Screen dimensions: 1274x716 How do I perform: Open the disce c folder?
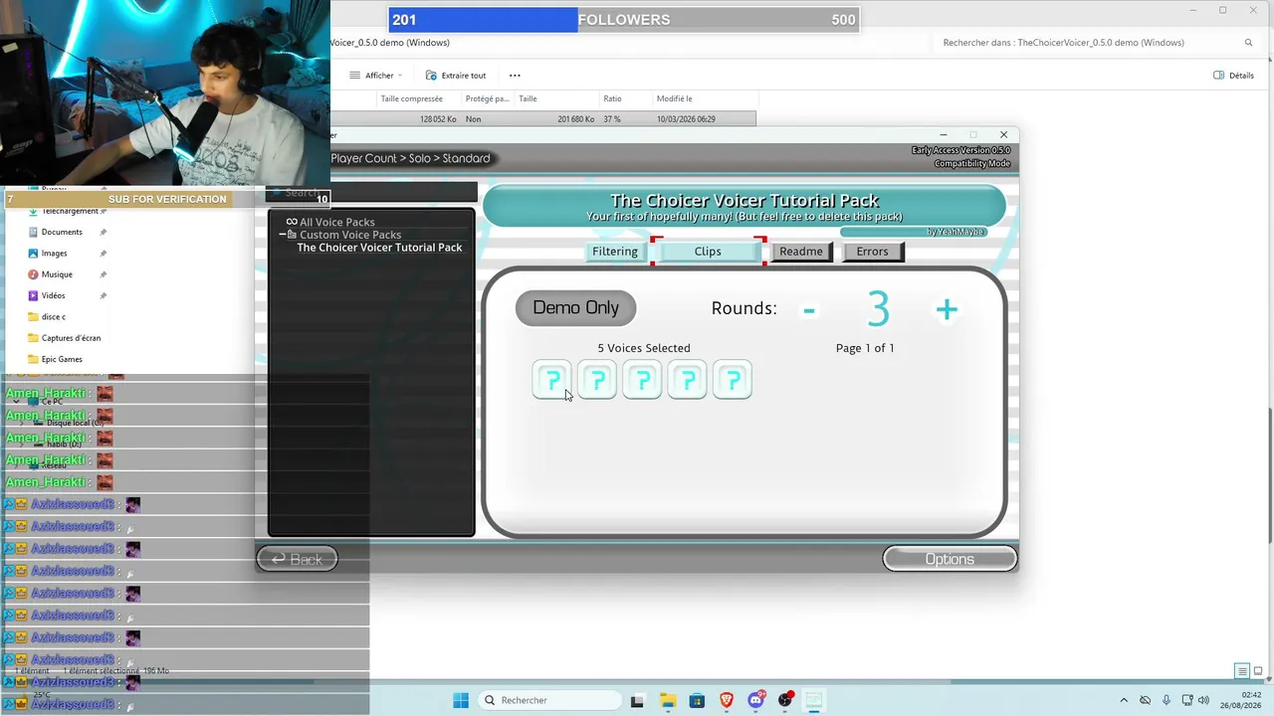tap(53, 317)
